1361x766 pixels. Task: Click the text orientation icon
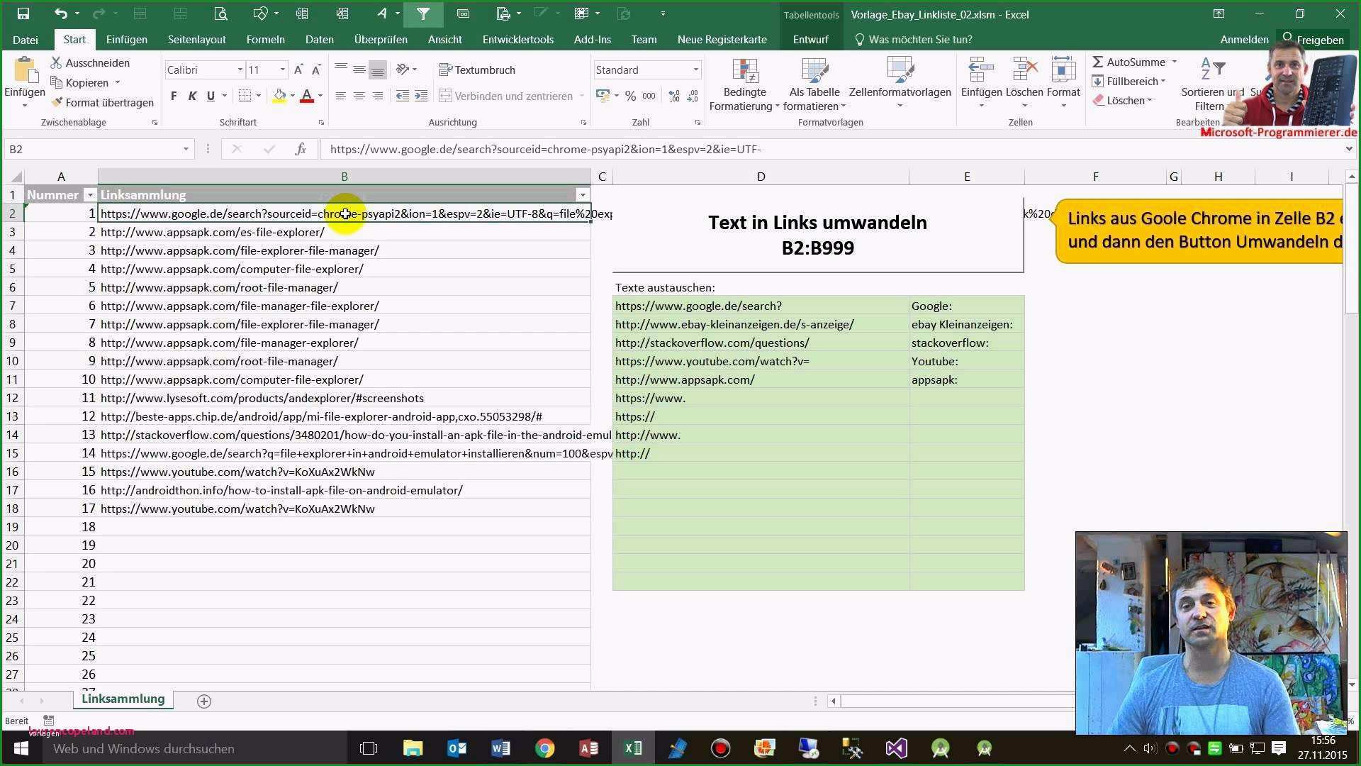pos(403,70)
